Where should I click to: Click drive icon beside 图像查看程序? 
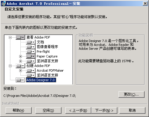click(31, 47)
